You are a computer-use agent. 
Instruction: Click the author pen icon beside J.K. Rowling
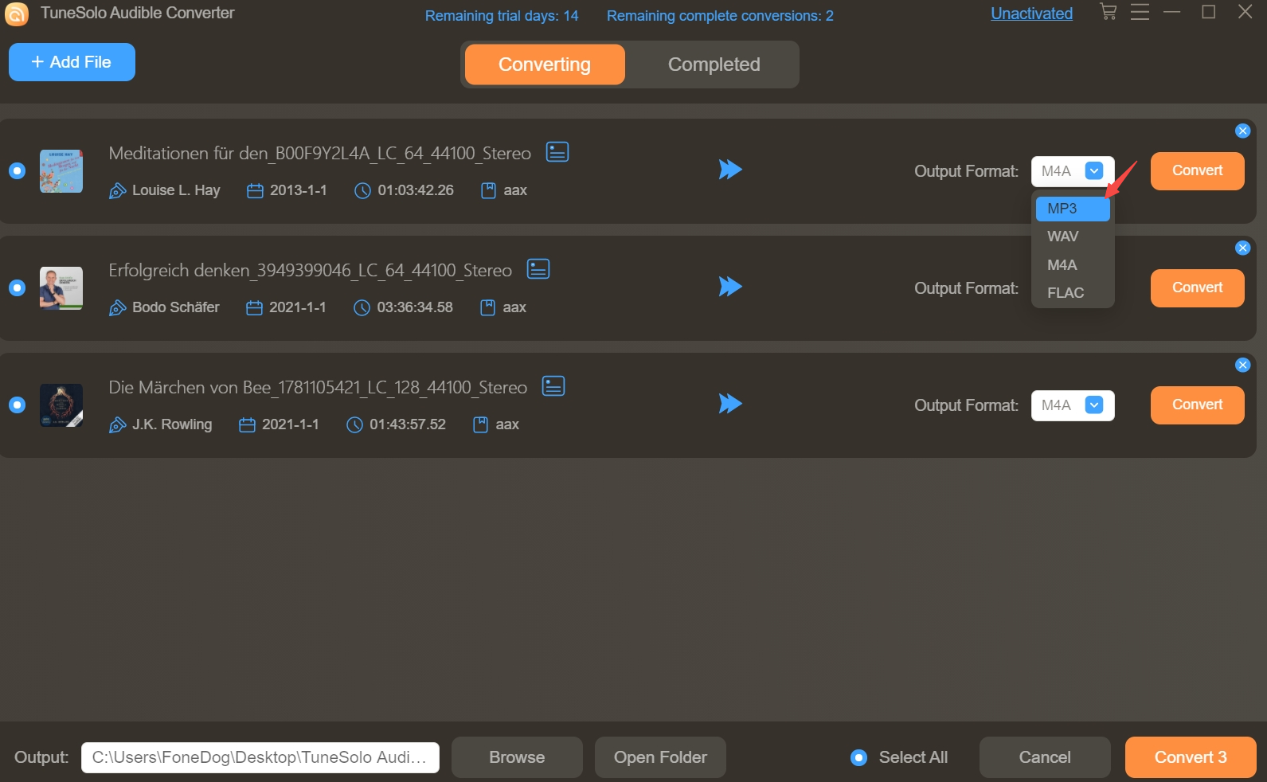tap(118, 424)
